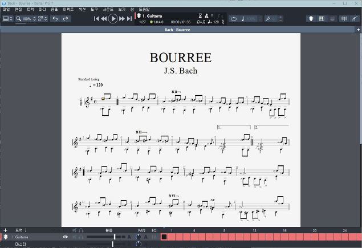The width and height of the screenshot is (362, 248).
Task: Add a new track with the plus button
Action: point(5,230)
